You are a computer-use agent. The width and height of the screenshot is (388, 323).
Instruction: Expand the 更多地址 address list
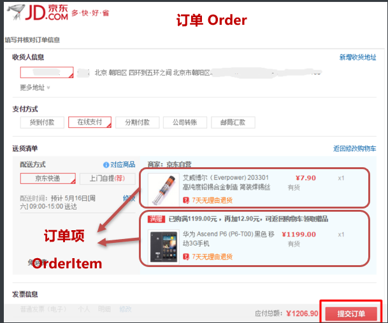tap(35, 87)
